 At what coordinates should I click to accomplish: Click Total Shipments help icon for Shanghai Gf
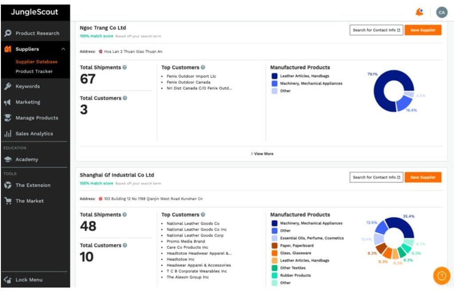coord(125,214)
